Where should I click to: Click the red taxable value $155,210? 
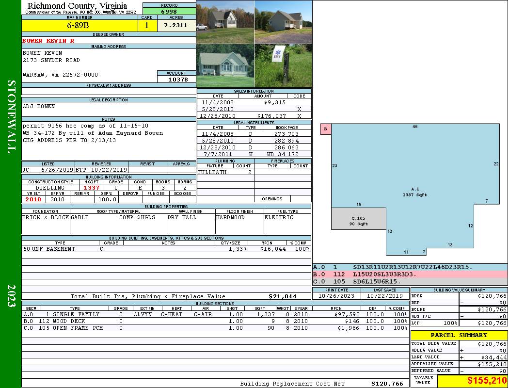(472, 381)
